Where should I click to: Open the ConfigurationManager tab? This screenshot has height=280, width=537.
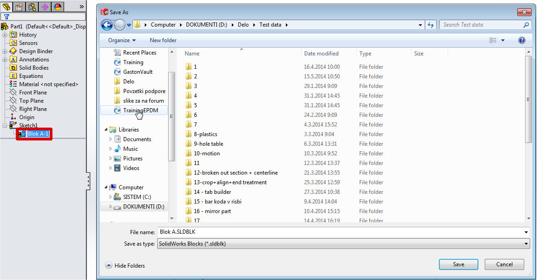coord(32,6)
